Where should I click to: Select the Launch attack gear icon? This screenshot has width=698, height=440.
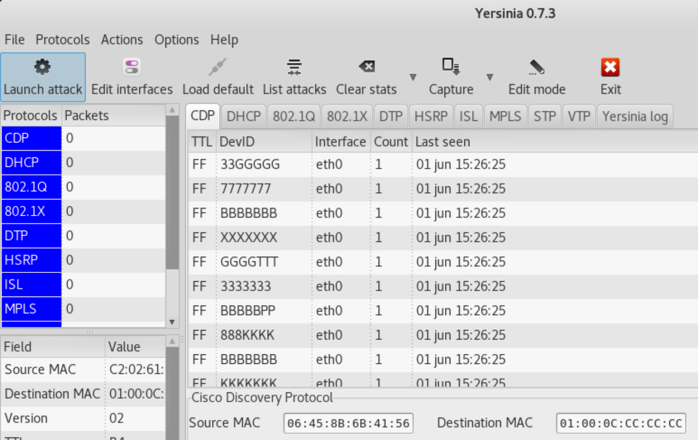click(x=42, y=66)
